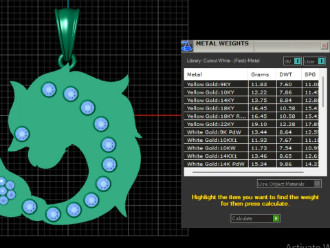Sort by the DWT column header

[x=289, y=74]
